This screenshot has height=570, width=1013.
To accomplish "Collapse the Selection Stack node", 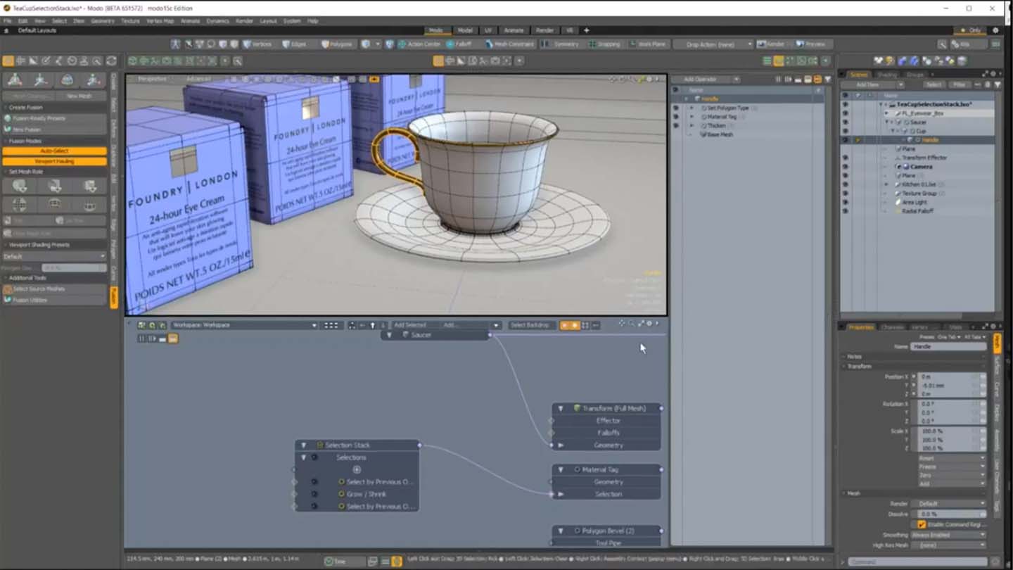I will coord(303,445).
